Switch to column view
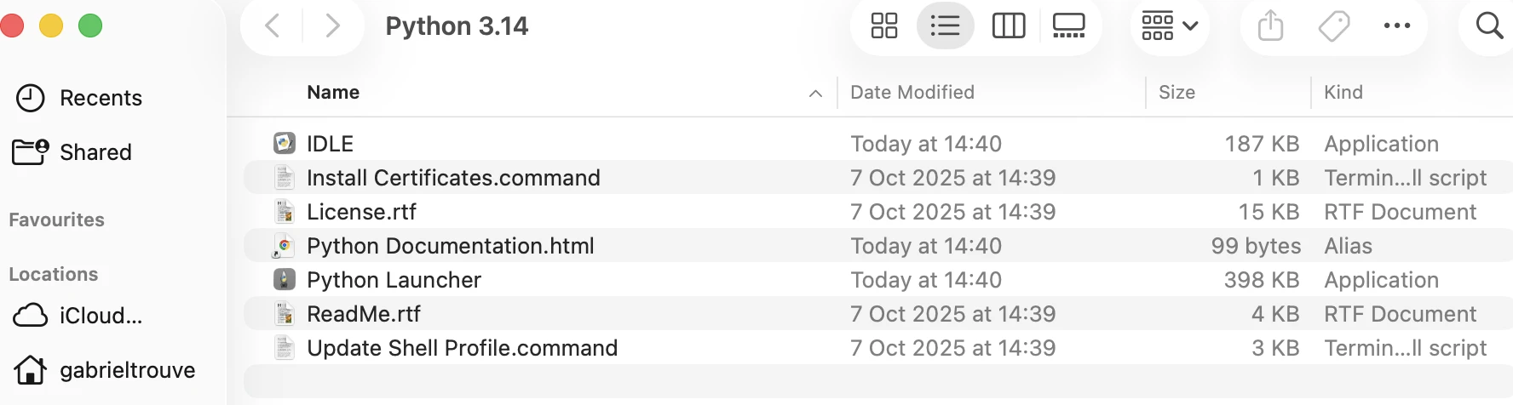 [x=1008, y=26]
